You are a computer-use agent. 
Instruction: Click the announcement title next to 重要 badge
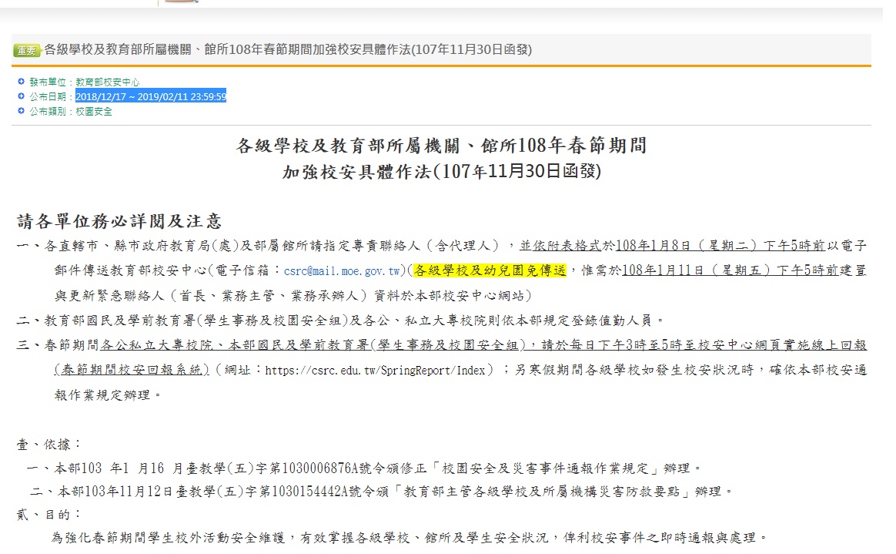pyautogui.click(x=288, y=50)
